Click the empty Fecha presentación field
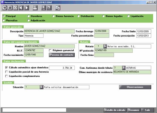The height and width of the screenshot is (113, 157). (x=102, y=35)
